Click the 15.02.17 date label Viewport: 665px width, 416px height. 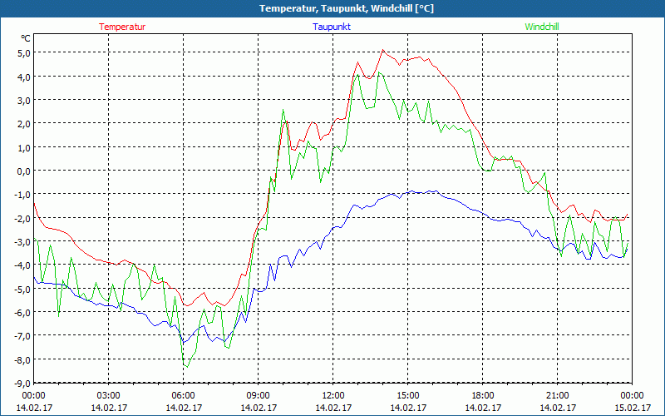632,408
